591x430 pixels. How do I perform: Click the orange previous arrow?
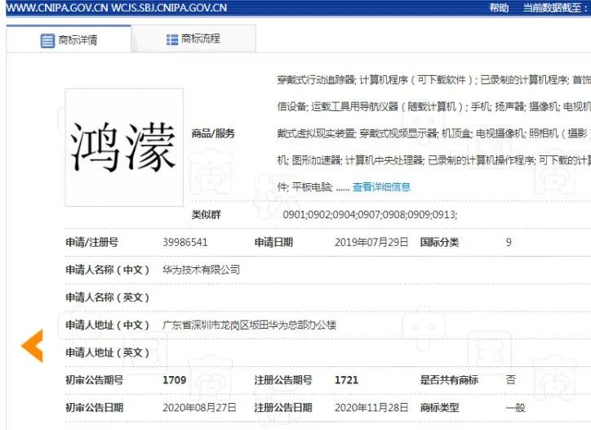(33, 346)
